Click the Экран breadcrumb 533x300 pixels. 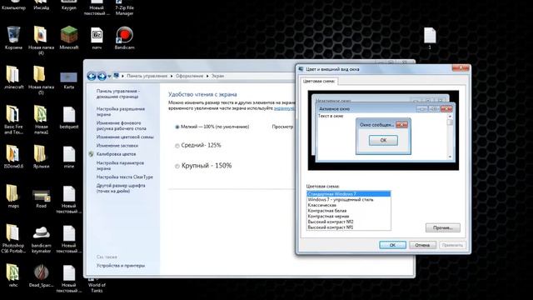coord(218,76)
